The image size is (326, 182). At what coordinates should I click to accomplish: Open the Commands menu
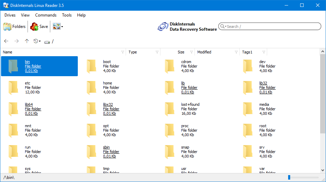coord(46,15)
